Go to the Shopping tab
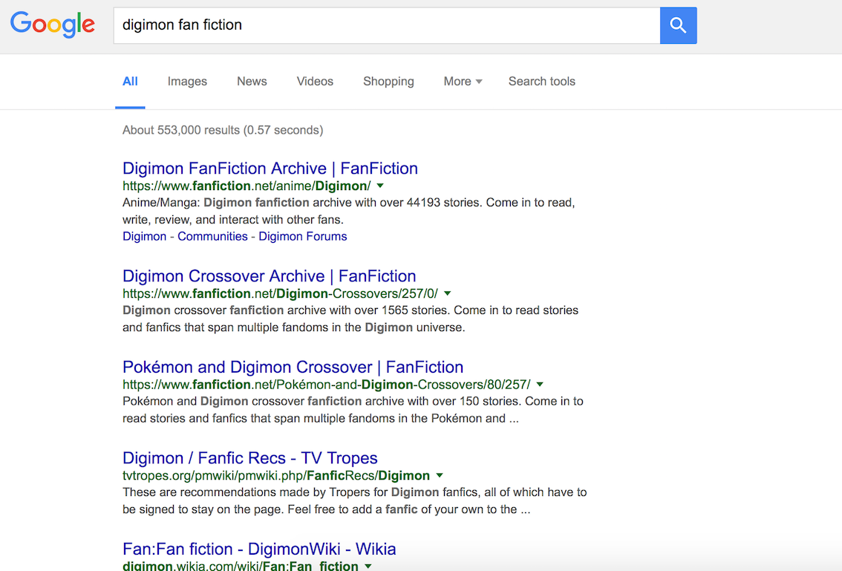This screenshot has width=842, height=571. click(x=388, y=82)
